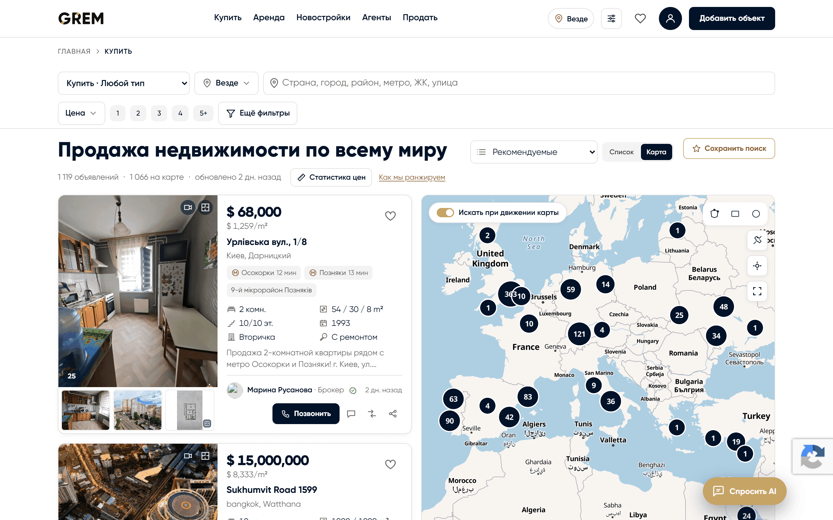Favorite the $15,000,000 listing
This screenshot has height=520, width=833.
pyautogui.click(x=390, y=464)
